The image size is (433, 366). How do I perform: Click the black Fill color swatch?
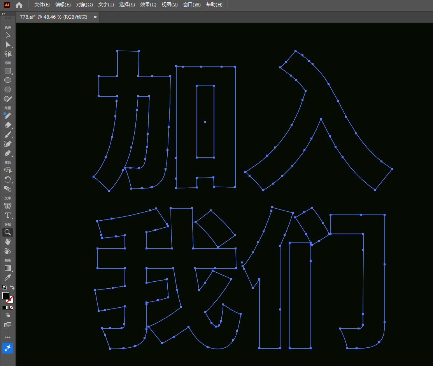5,295
